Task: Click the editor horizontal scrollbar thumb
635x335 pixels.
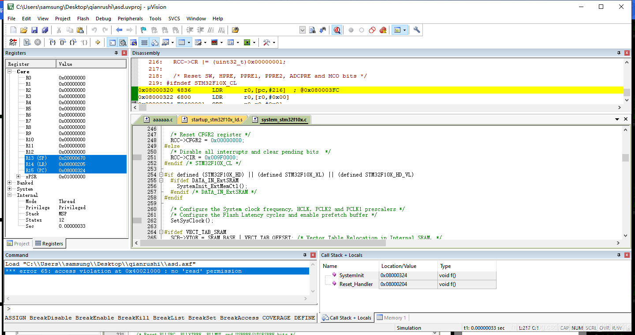Action: pos(264,243)
